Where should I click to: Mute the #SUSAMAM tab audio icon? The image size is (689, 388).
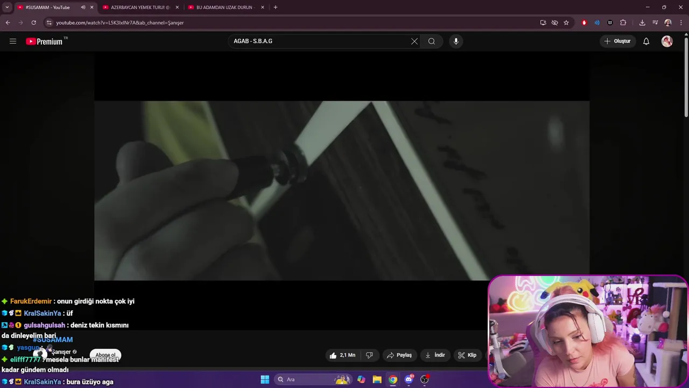click(83, 8)
